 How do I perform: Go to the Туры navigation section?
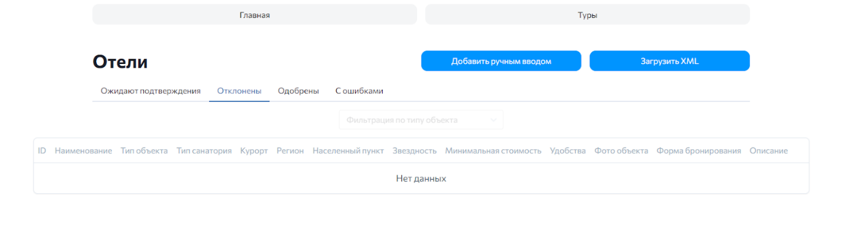pyautogui.click(x=588, y=15)
